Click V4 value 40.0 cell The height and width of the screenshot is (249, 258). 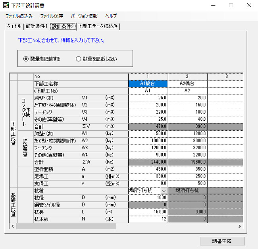[188, 119]
